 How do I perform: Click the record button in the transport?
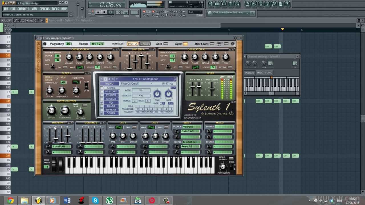click(111, 12)
